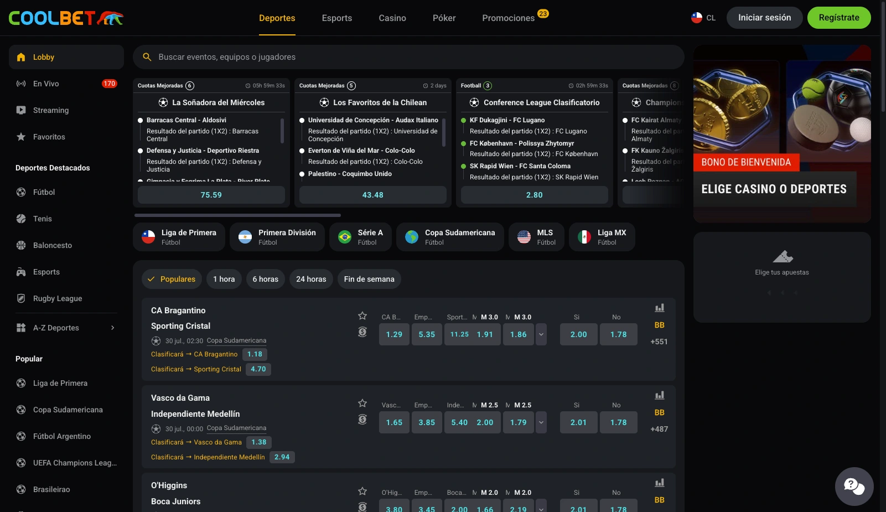Open statistics chart for Vasco da Gama match
This screenshot has width=886, height=512.
tap(659, 395)
